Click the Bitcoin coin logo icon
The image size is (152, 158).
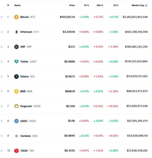click(16, 17)
